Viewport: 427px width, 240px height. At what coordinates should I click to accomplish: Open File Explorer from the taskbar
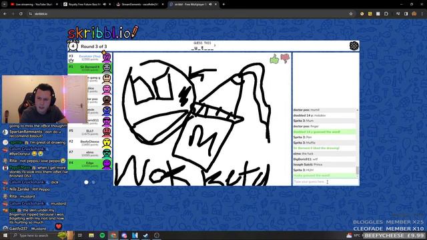pos(91,235)
